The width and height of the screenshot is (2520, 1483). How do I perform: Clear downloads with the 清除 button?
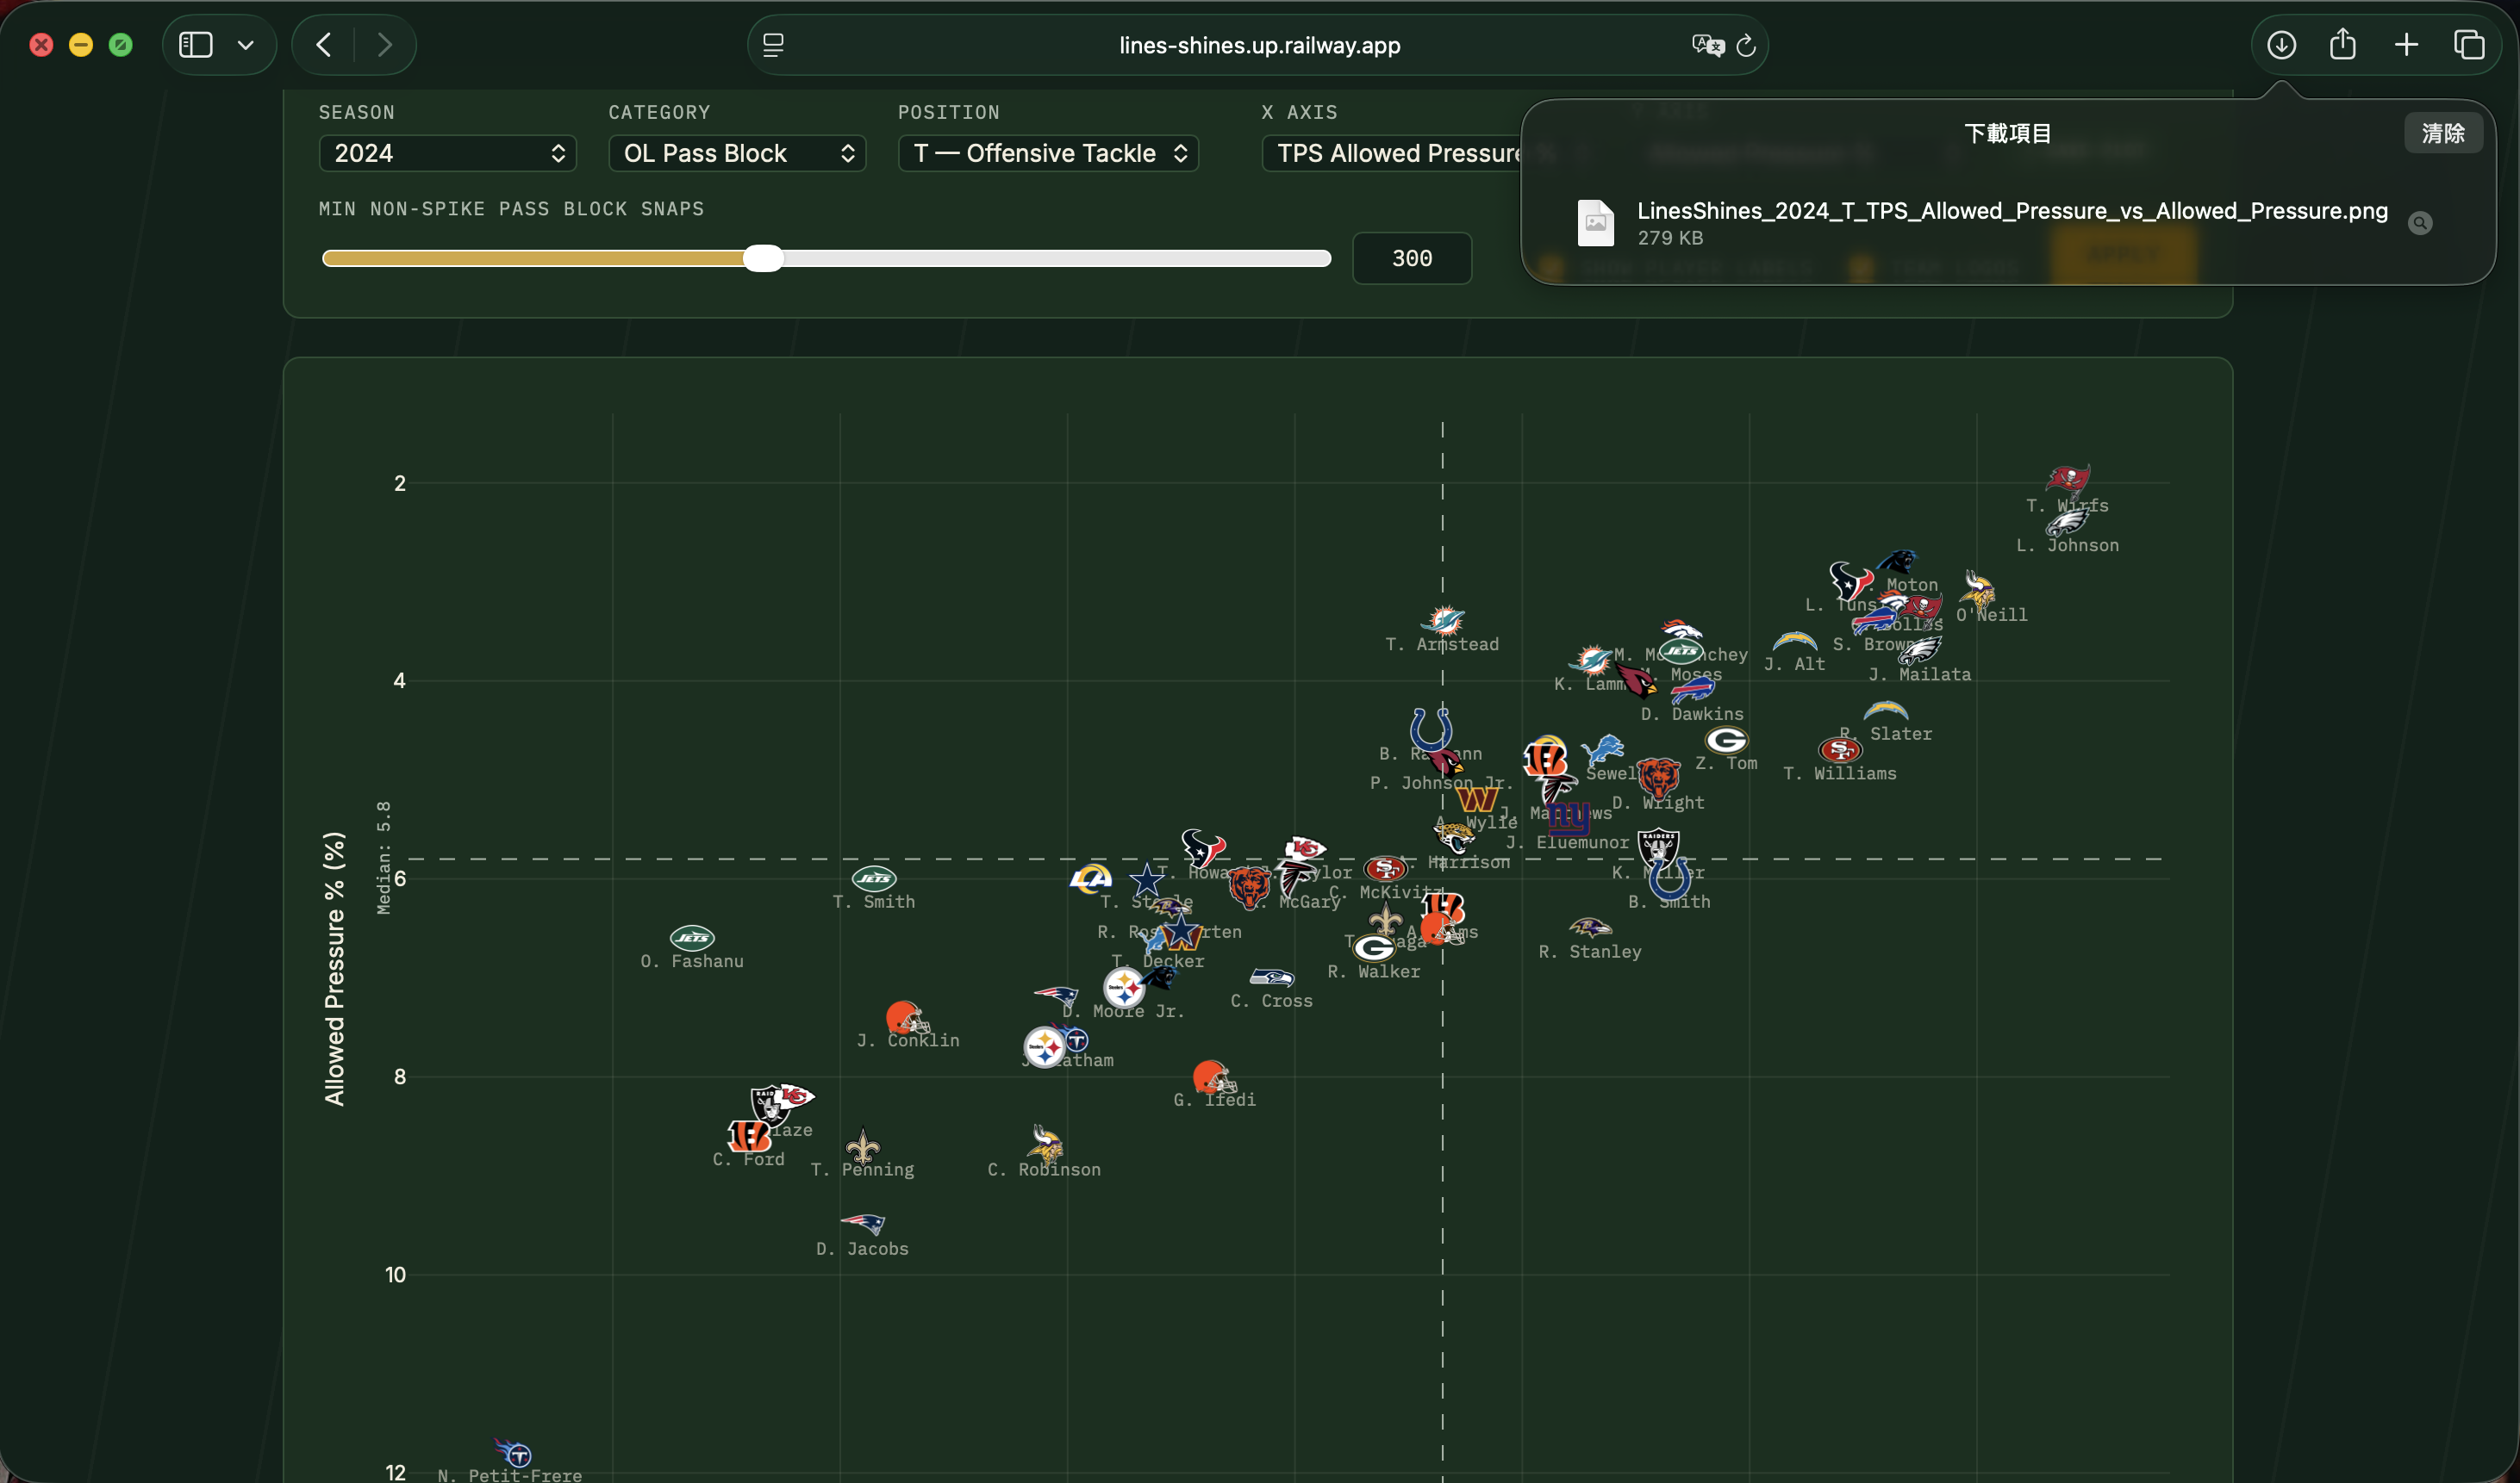pyautogui.click(x=2442, y=133)
